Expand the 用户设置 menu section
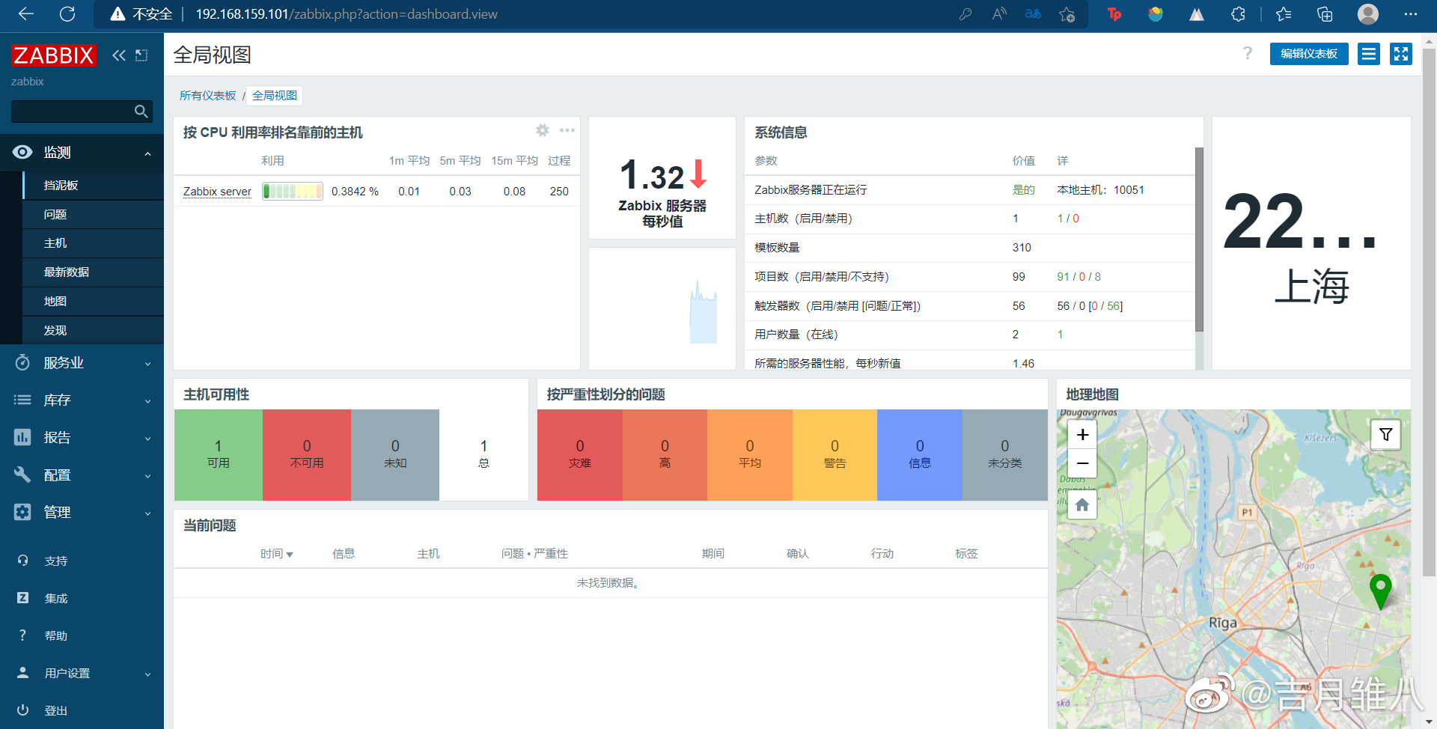The height and width of the screenshot is (729, 1437). pos(147,674)
